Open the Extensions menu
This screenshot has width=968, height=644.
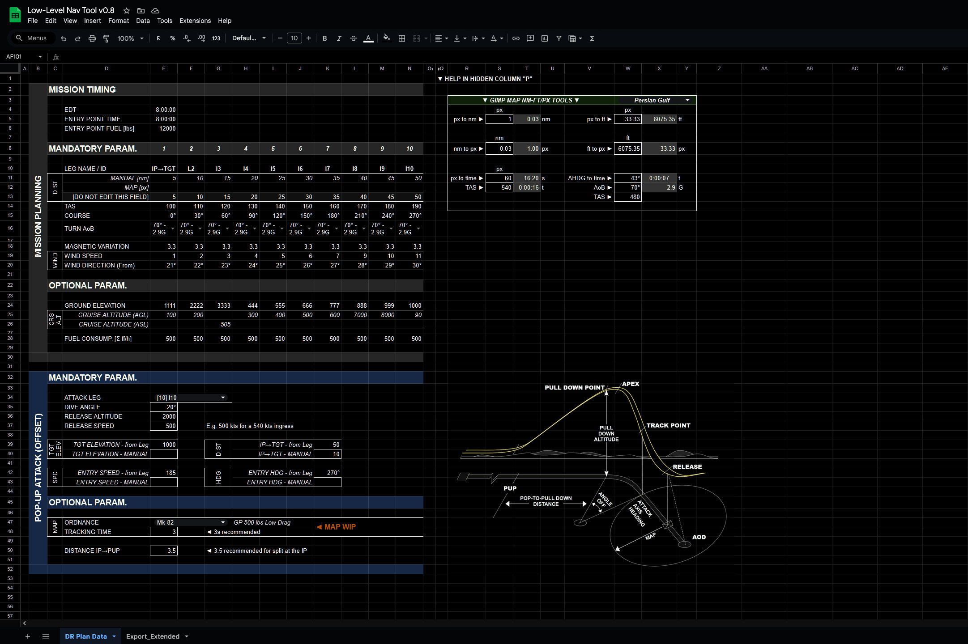(x=195, y=21)
